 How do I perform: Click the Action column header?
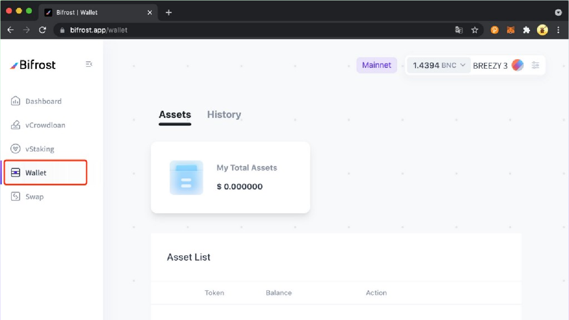[376, 293]
